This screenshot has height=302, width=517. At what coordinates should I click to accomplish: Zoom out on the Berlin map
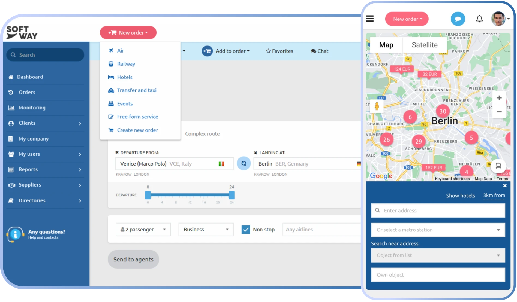pyautogui.click(x=499, y=112)
